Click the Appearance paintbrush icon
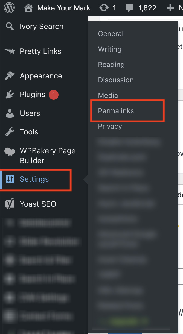 [x=10, y=76]
